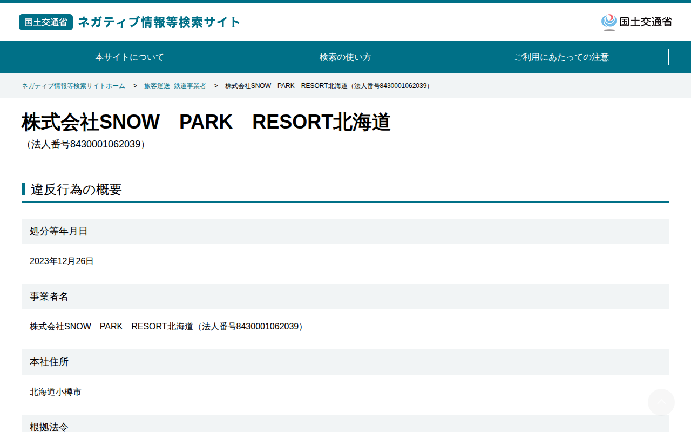Click the address 北海道小樽市
The width and height of the screenshot is (691, 432).
click(56, 392)
